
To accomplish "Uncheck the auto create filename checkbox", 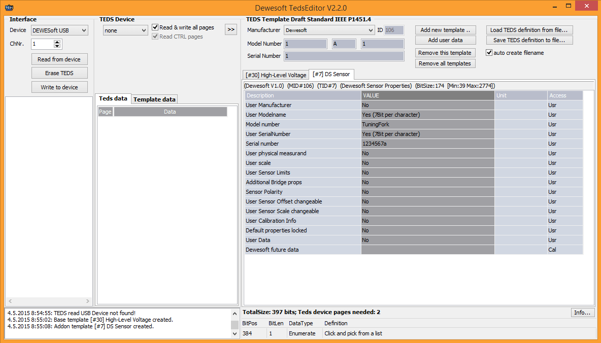I will tap(489, 53).
